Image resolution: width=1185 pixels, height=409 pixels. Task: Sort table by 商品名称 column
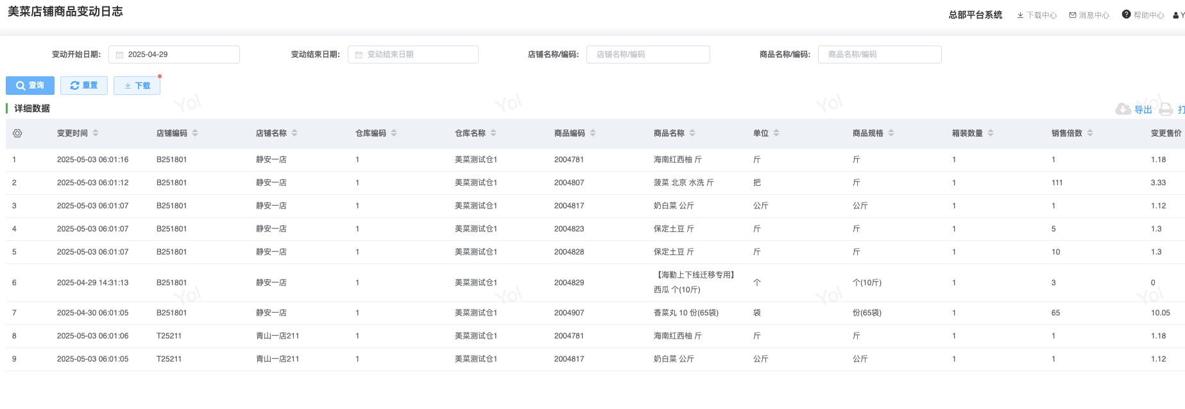tap(692, 133)
